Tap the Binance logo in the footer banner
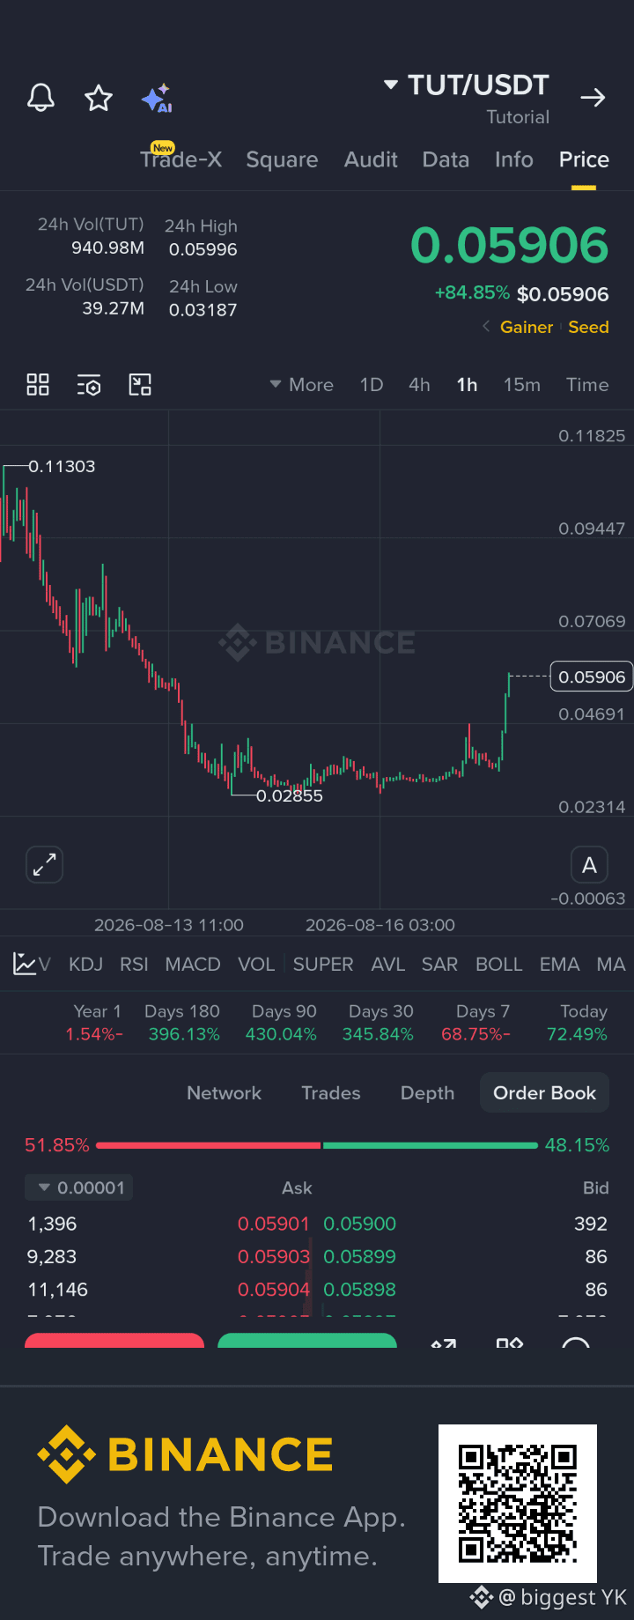634x1620 pixels. (x=185, y=1454)
